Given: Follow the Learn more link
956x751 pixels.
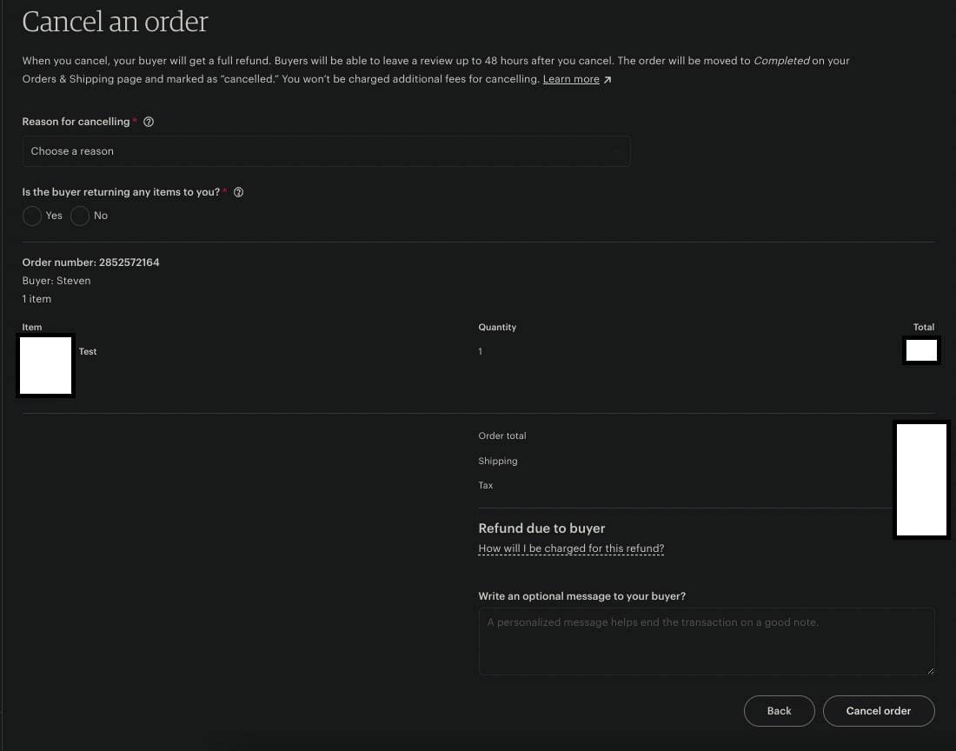Looking at the screenshot, I should 571,79.
